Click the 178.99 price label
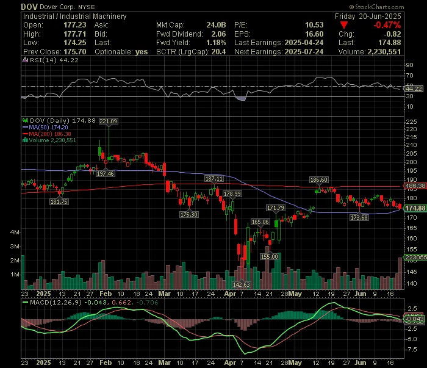The image size is (427, 368). pos(232,193)
